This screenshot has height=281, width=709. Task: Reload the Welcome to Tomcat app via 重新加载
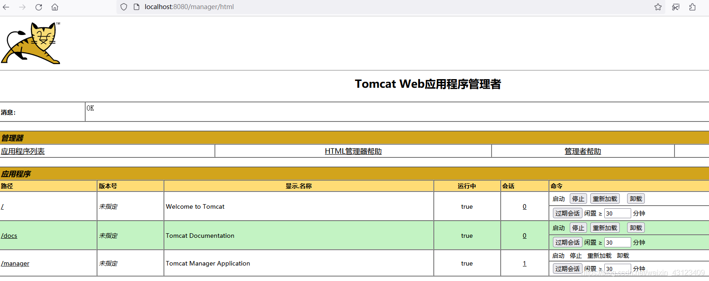click(605, 199)
